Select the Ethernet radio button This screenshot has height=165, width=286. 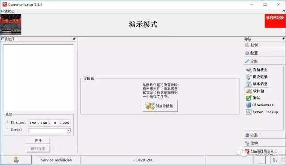pyautogui.click(x=7, y=122)
